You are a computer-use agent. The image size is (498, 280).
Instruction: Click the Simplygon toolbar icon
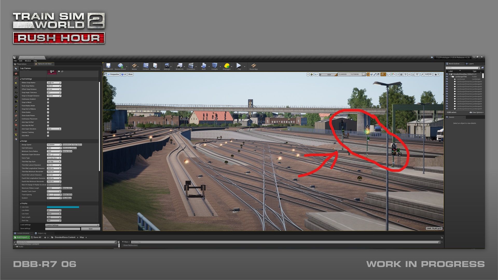click(226, 66)
